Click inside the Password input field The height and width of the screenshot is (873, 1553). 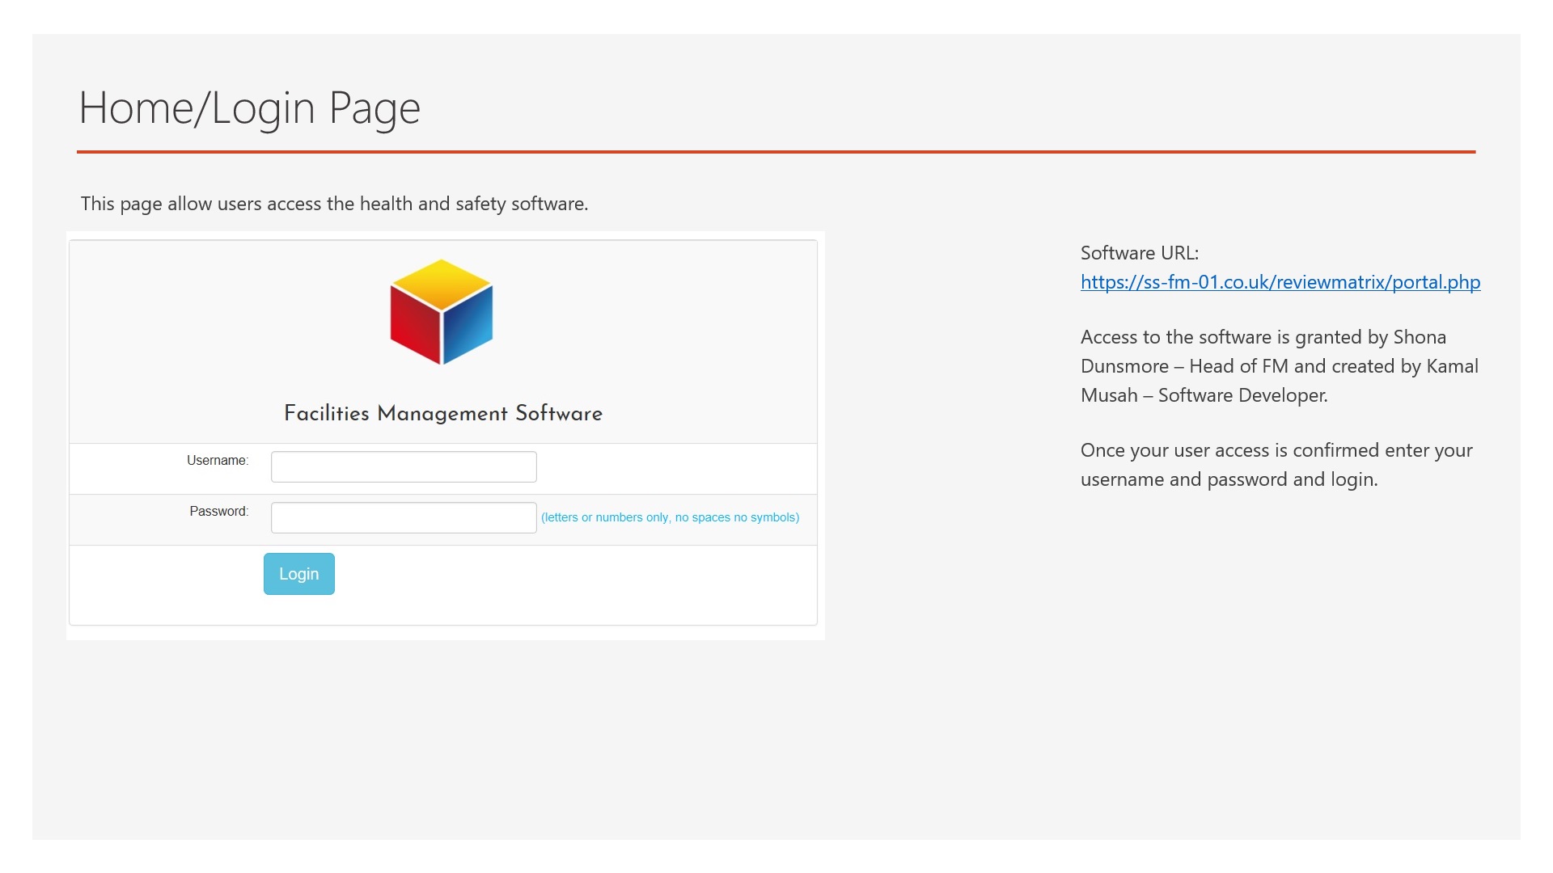click(403, 517)
